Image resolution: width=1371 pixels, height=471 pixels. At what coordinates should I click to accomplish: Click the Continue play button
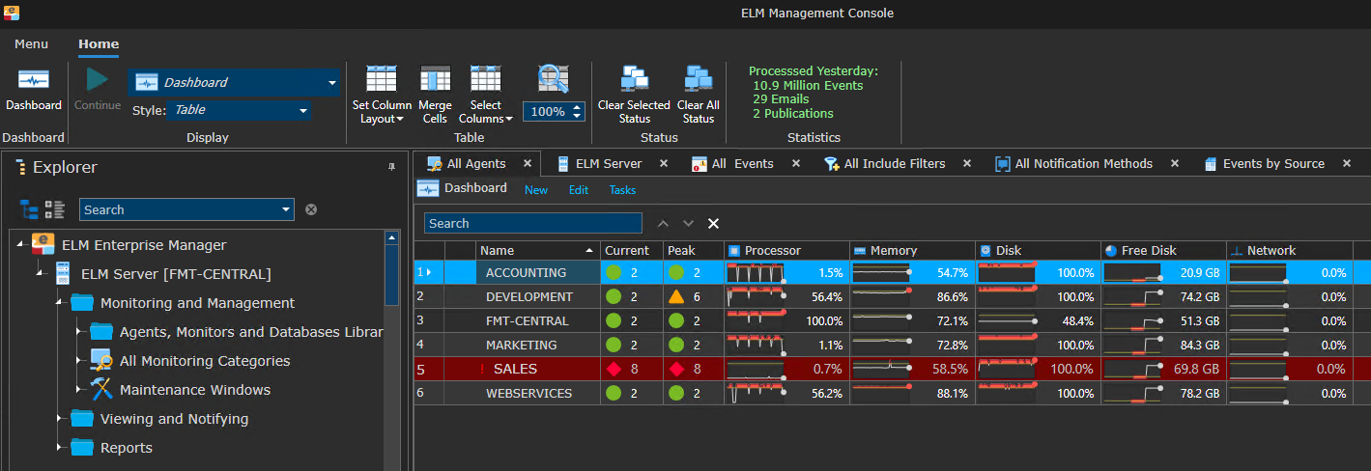98,79
